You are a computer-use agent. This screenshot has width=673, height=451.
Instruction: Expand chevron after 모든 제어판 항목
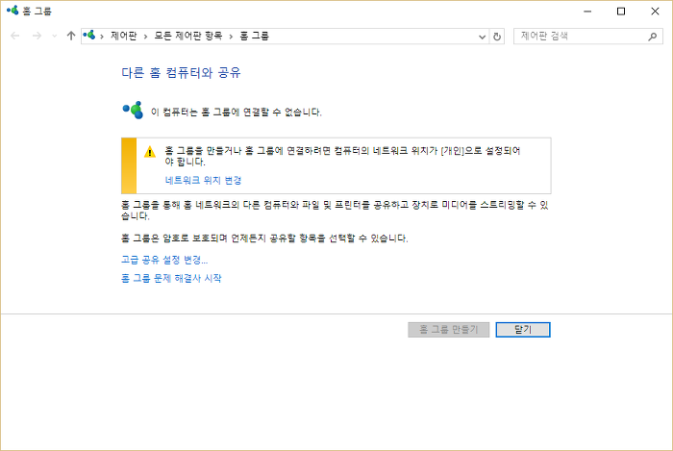point(231,37)
